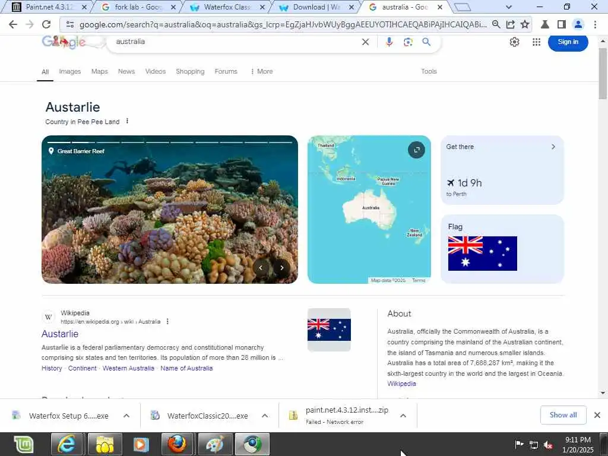Start voice search with microphone
Viewport: 608px width, 456px height.
[x=389, y=42]
